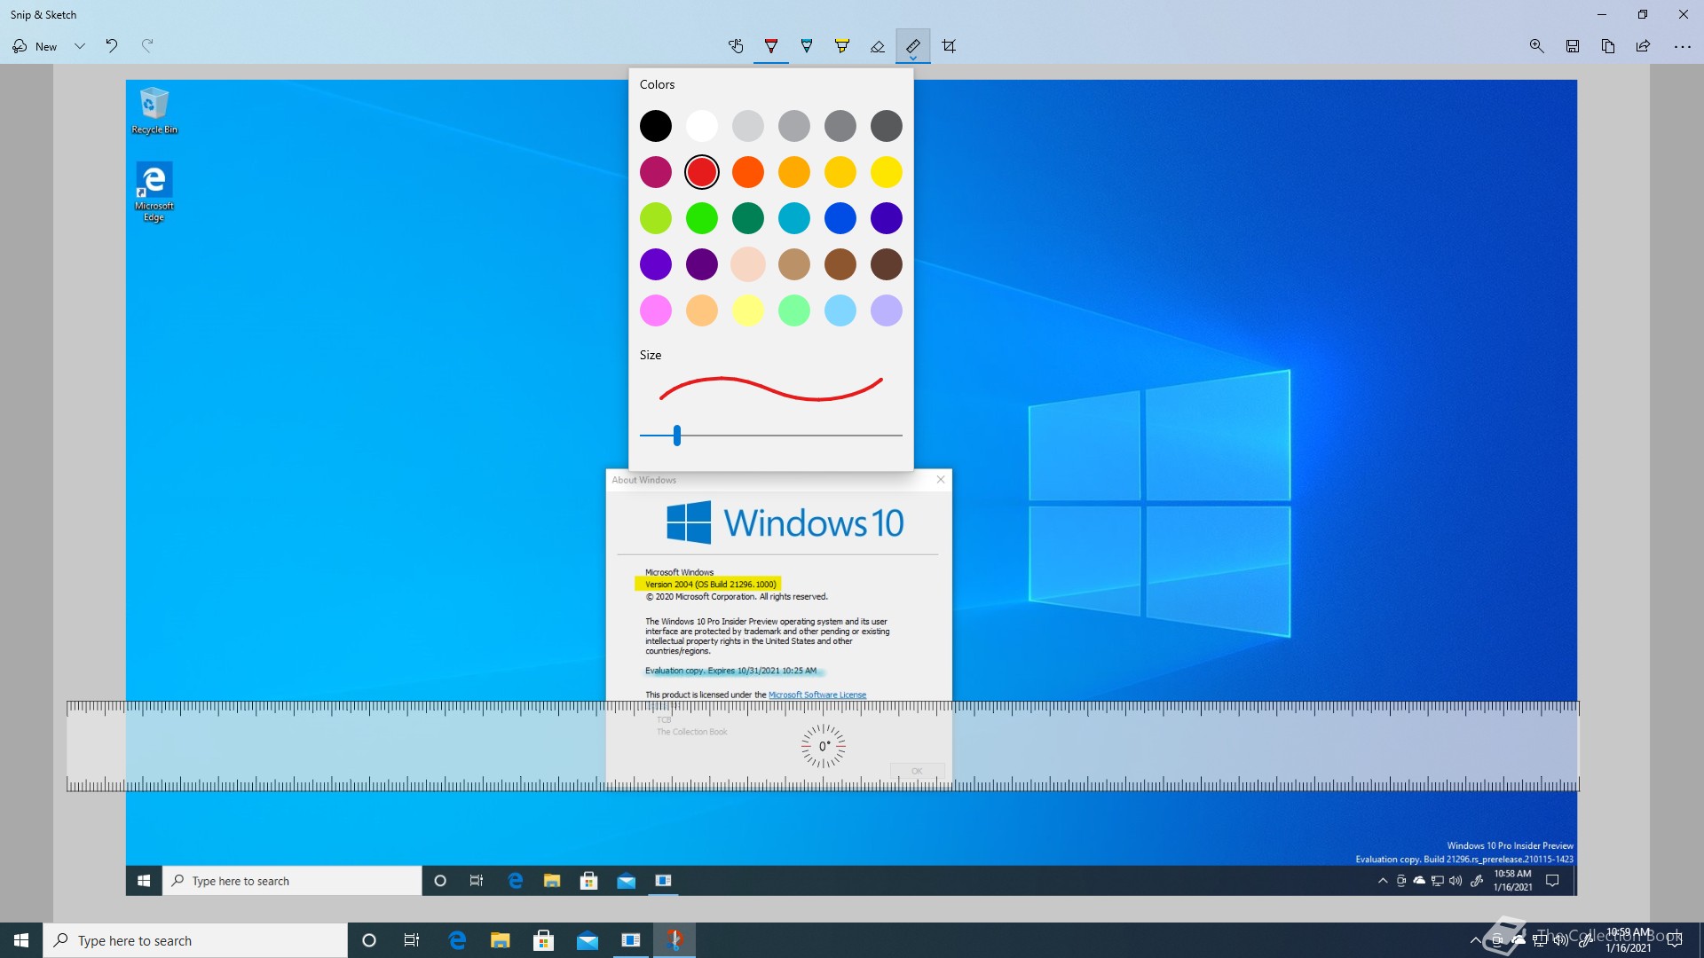Select the red Ballpoint pen tool

(771, 46)
